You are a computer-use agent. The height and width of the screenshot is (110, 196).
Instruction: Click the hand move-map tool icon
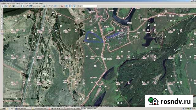click(2, 6)
